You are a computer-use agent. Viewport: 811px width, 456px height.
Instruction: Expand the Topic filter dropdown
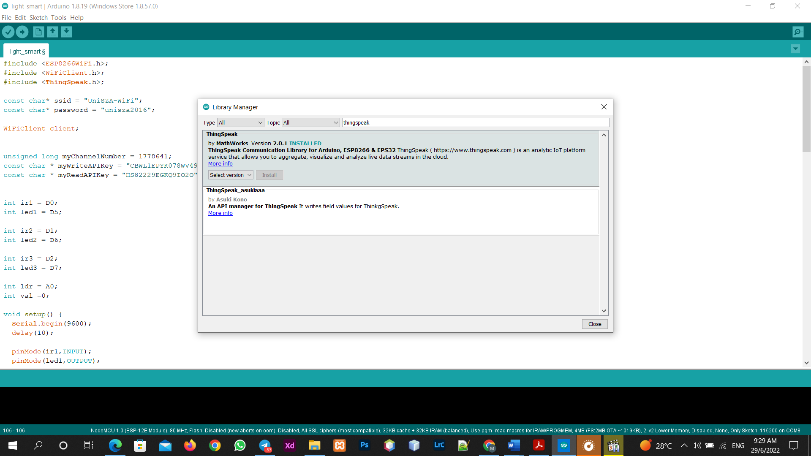[310, 122]
